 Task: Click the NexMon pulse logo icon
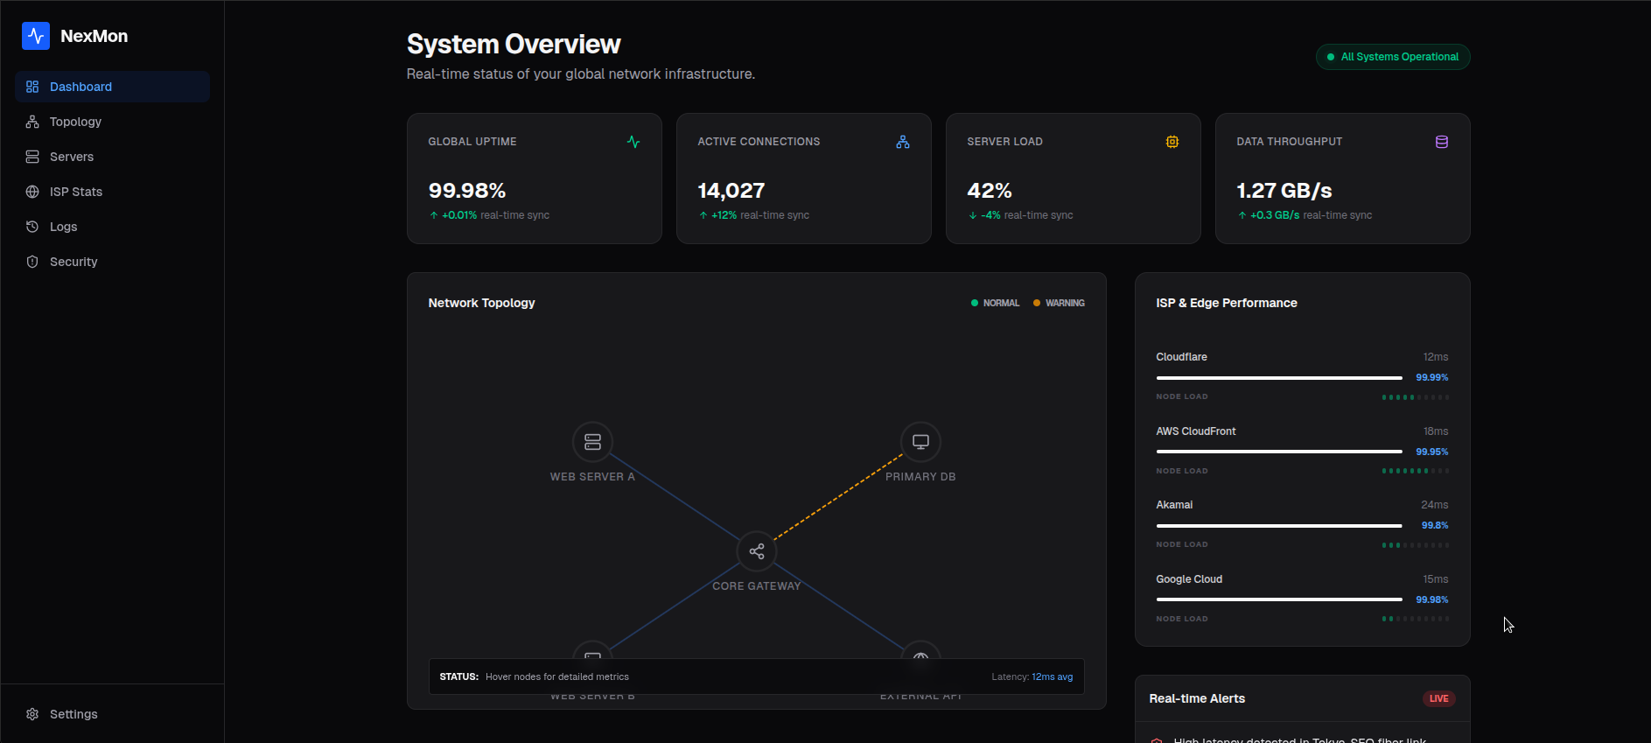[36, 36]
